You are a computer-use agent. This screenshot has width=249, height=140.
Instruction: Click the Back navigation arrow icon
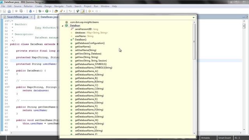pyautogui.click(x=90, y=11)
